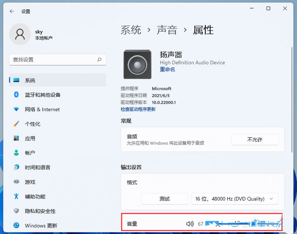Open 网络 & Internet settings from sidebar
Screen dimensions: 297x234
16,109
